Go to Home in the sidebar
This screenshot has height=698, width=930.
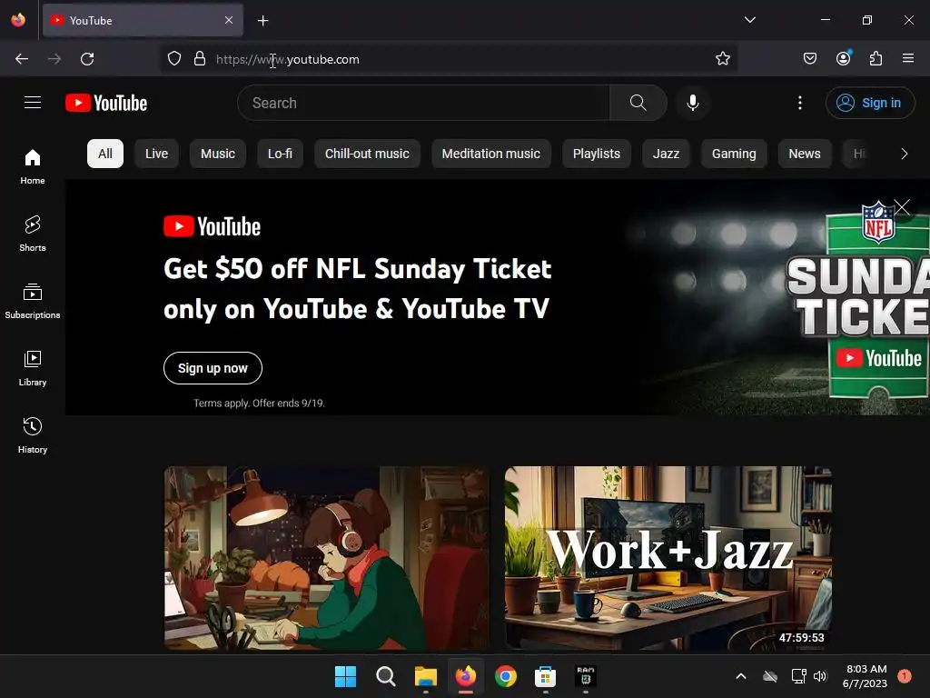pyautogui.click(x=33, y=167)
